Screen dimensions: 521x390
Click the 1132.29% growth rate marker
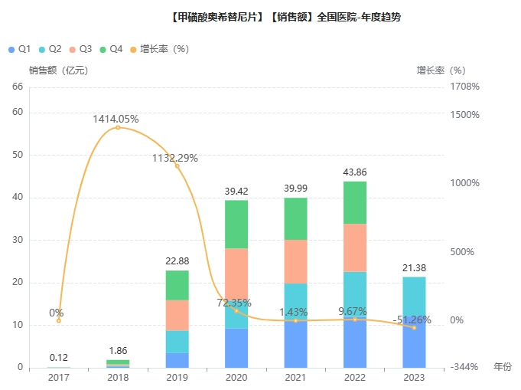[177, 166]
